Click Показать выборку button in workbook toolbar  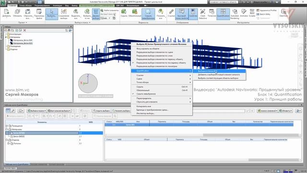[121, 111]
